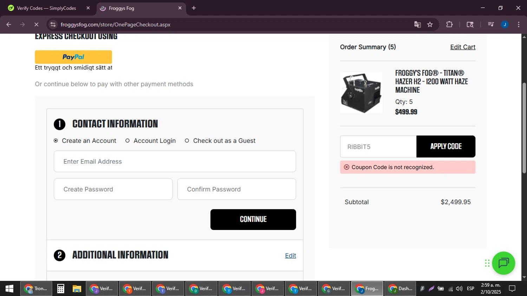Open the taskbar clock 2:59 a. m.
Image resolution: width=527 pixels, height=296 pixels.
[x=491, y=289]
